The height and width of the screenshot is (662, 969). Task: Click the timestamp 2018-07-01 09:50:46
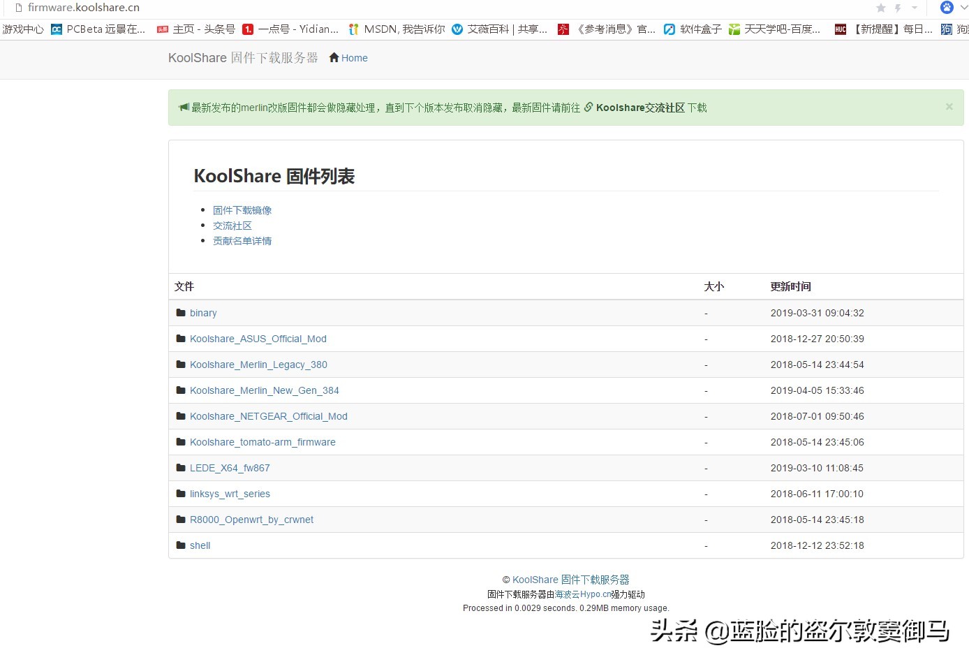[x=818, y=416]
